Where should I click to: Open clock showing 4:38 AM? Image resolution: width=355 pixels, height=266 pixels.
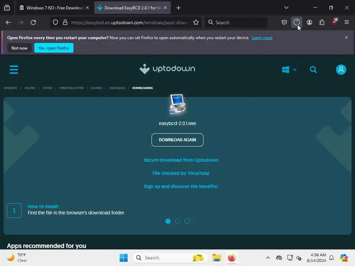click(316, 258)
